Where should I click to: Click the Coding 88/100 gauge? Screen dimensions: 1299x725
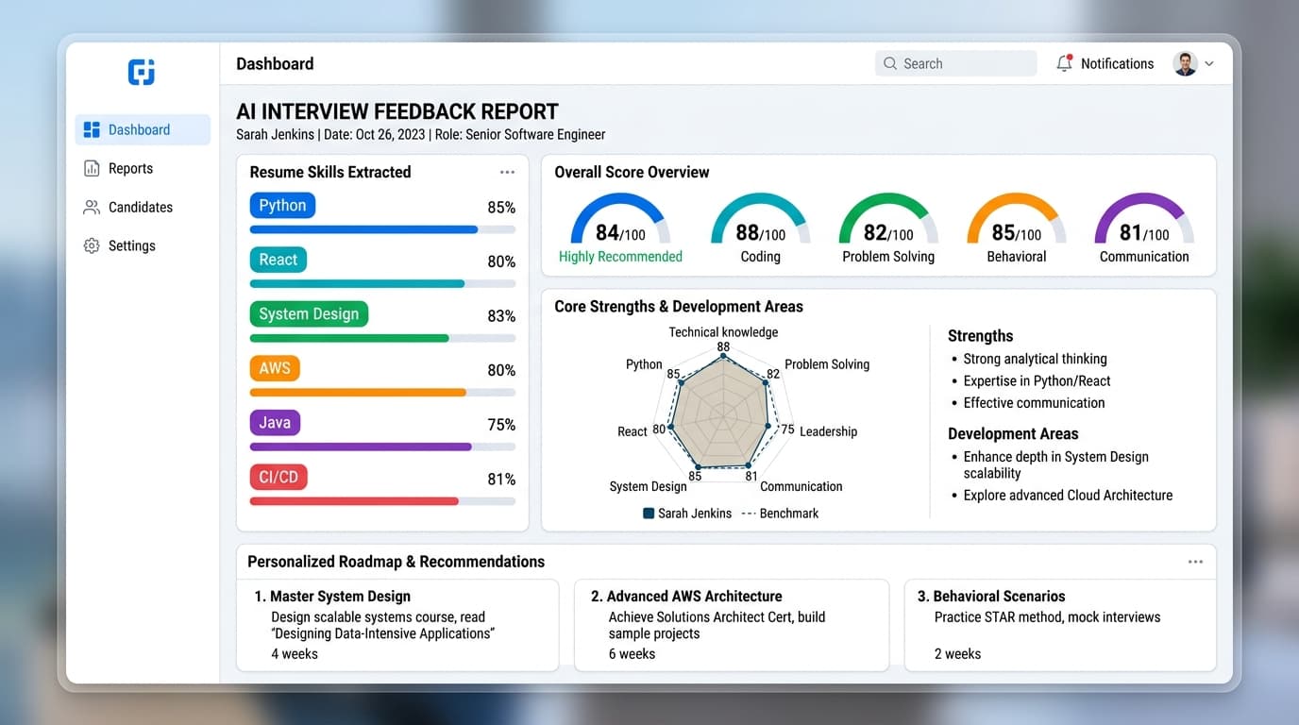click(x=760, y=219)
